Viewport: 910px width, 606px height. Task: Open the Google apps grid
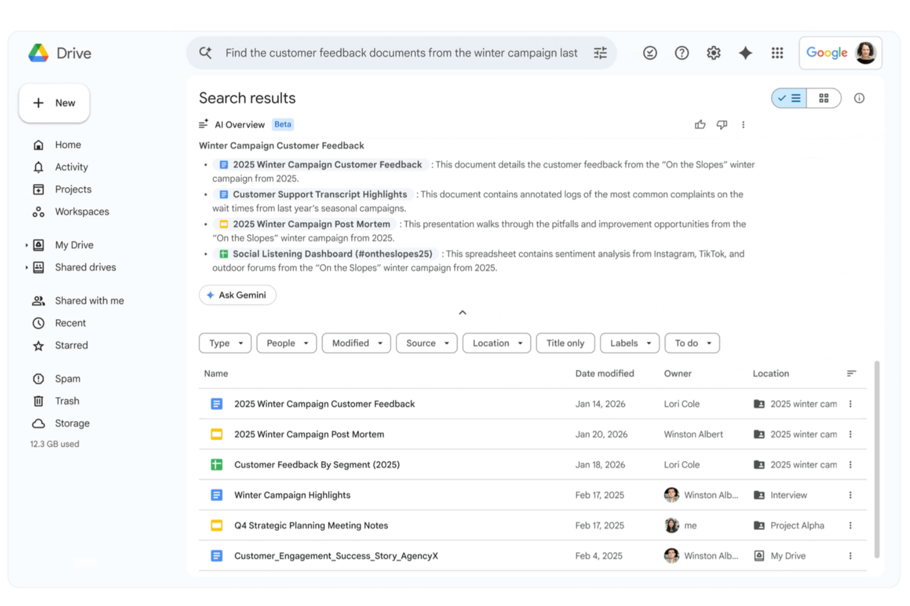(x=777, y=53)
